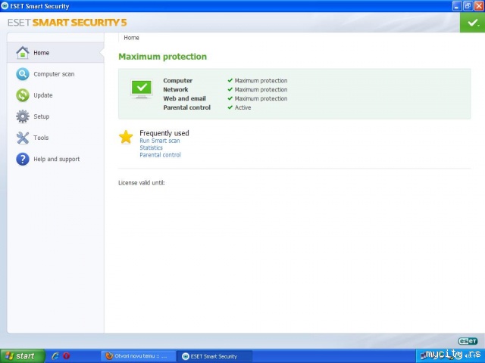Close the ESET Smart Security window

(x=478, y=6)
